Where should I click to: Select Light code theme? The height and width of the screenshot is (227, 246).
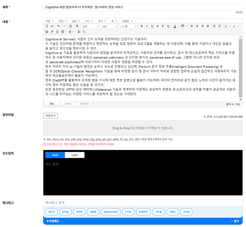point(75,155)
